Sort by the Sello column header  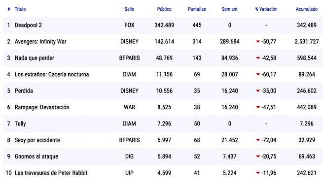point(129,9)
